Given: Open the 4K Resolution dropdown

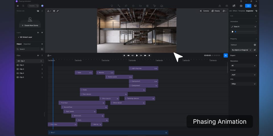Looking at the screenshot, I should pos(243,65).
